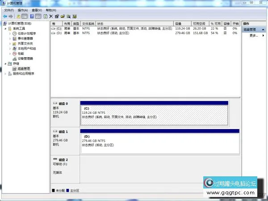This screenshot has height=201, width=268.
Task: Sort by the 容量 column header
Action: pyautogui.click(x=182, y=24)
